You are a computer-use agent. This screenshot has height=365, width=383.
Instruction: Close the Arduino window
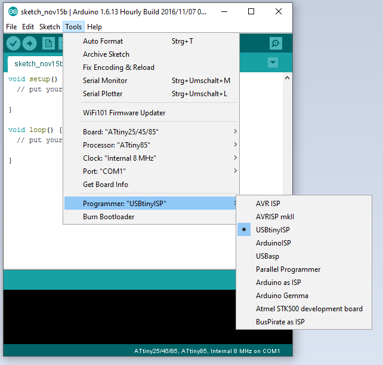pos(279,11)
